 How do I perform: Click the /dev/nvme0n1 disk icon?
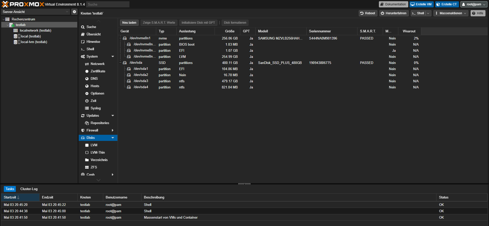tap(125, 38)
